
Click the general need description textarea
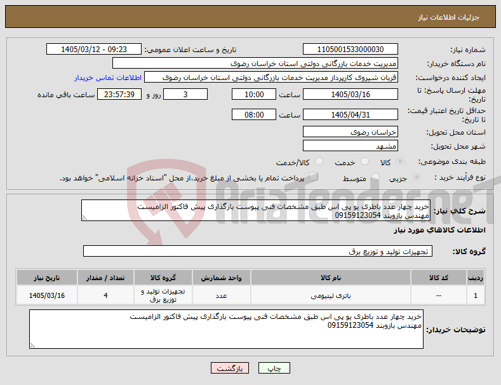pos(256,210)
